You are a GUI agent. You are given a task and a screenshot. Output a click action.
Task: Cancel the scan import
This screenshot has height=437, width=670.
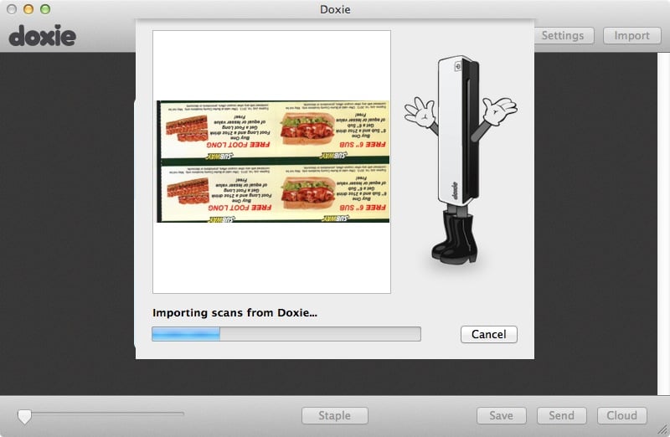point(489,334)
